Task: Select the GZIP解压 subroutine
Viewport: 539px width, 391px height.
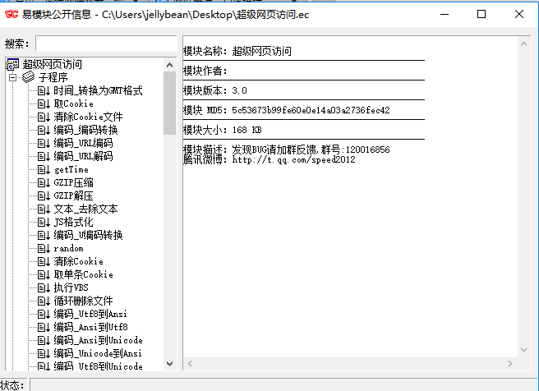Action: 74,195
